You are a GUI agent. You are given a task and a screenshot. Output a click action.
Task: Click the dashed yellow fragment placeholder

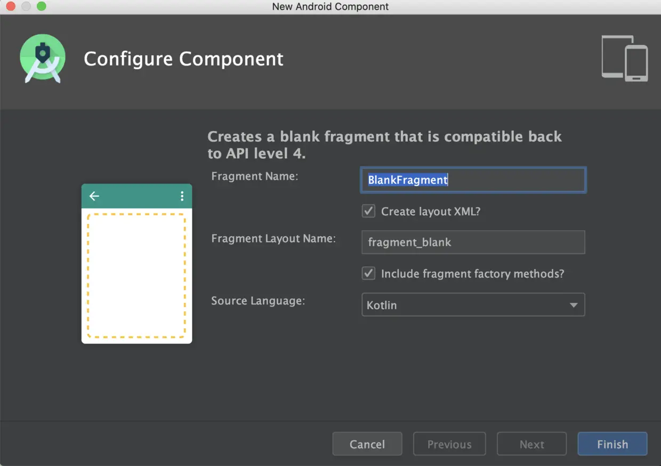(x=136, y=275)
